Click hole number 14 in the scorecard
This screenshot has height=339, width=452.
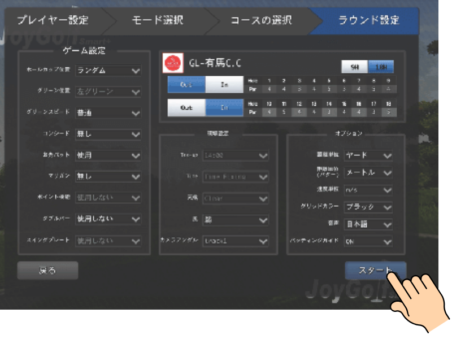(329, 104)
